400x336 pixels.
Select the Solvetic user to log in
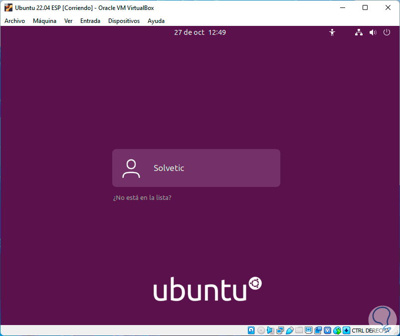(x=196, y=168)
